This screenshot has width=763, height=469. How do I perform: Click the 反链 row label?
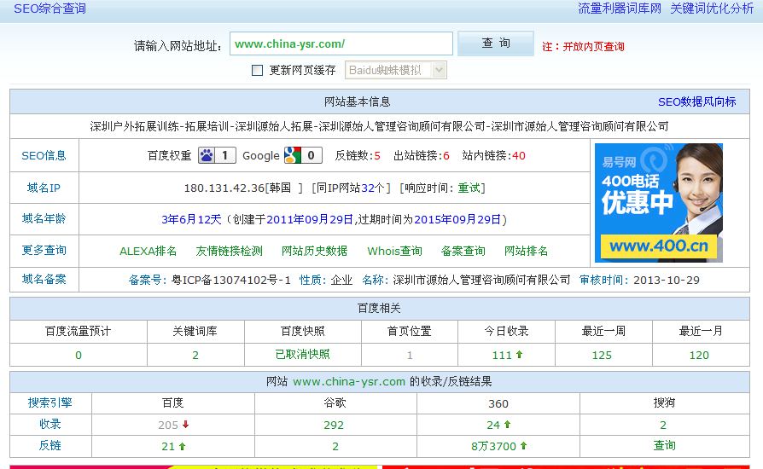tap(50, 446)
